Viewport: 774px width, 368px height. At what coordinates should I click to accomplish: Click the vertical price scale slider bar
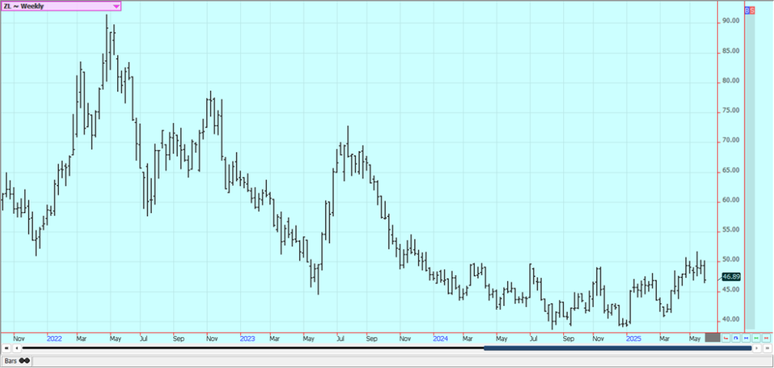[x=750, y=171]
